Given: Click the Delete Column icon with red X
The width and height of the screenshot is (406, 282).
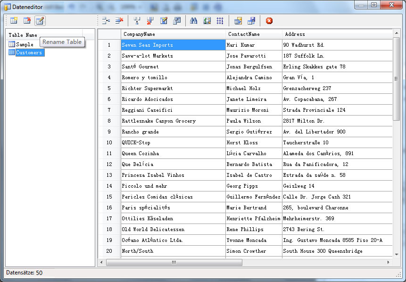Looking at the screenshot, I should pos(150,21).
